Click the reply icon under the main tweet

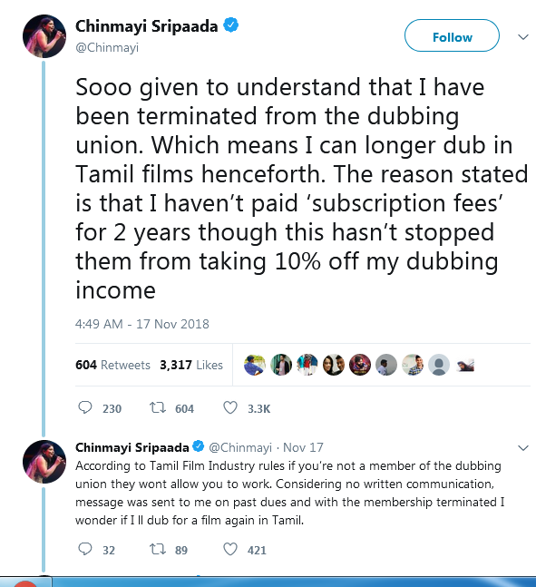click(85, 407)
